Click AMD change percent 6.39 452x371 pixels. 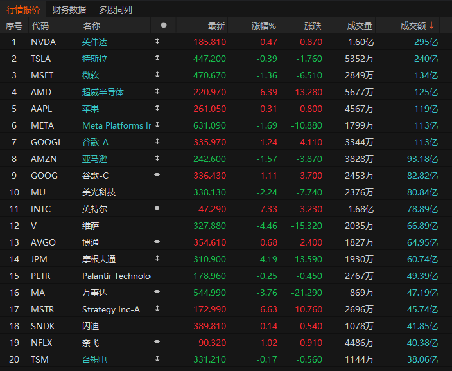click(268, 93)
